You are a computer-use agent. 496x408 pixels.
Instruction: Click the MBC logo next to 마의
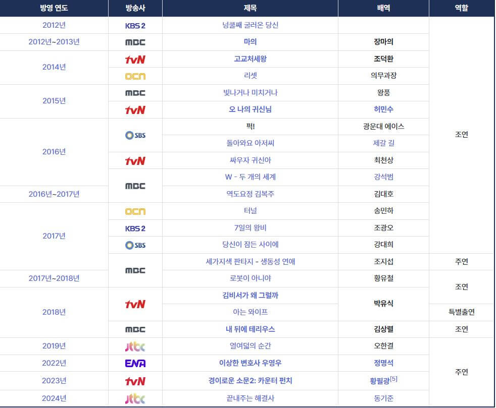click(134, 42)
